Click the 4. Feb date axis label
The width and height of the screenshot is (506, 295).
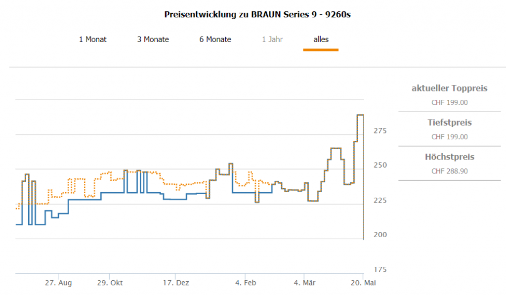(246, 283)
